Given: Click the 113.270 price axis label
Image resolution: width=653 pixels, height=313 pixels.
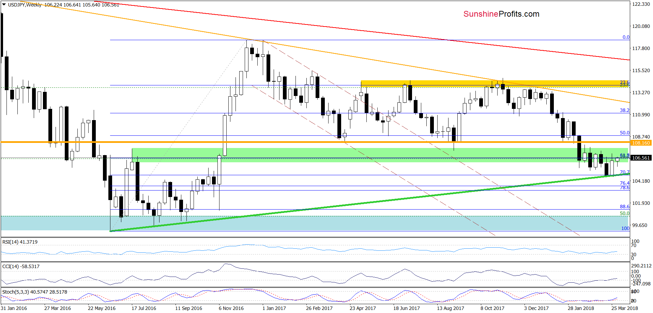Looking at the screenshot, I should (x=641, y=93).
